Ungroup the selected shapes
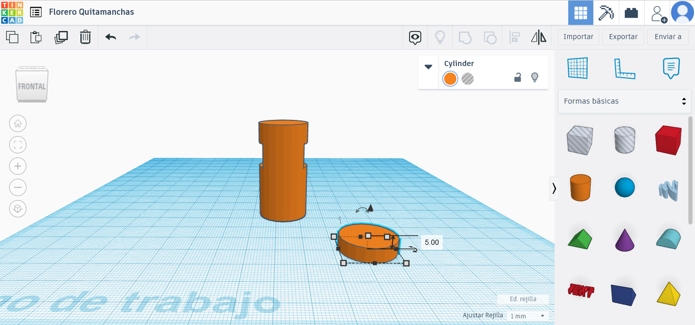Image resolution: width=695 pixels, height=325 pixels. [x=489, y=37]
